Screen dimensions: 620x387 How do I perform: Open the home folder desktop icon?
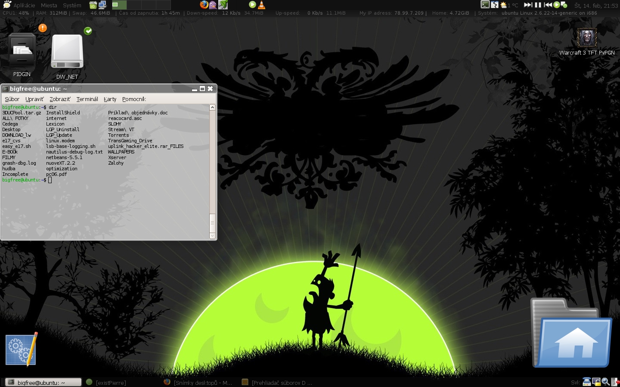[571, 332]
